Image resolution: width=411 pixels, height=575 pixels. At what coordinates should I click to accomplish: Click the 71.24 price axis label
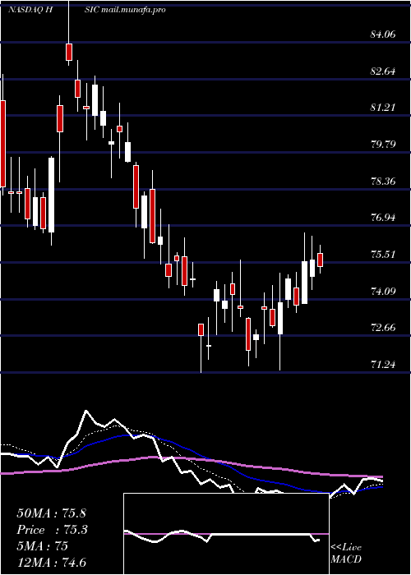[383, 365]
